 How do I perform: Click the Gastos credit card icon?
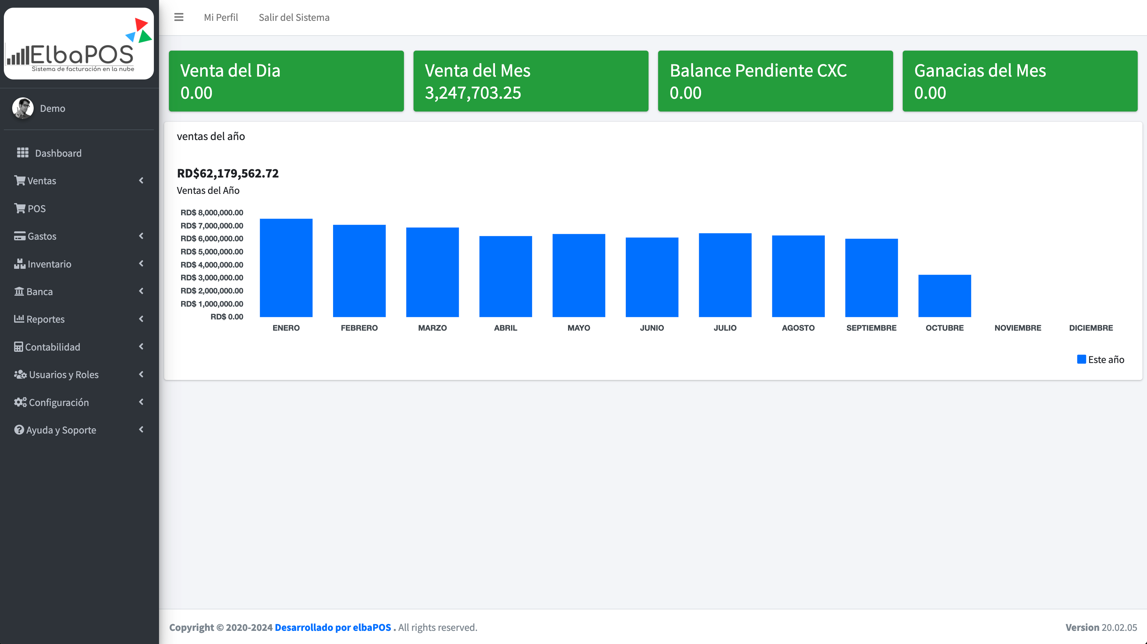(20, 236)
